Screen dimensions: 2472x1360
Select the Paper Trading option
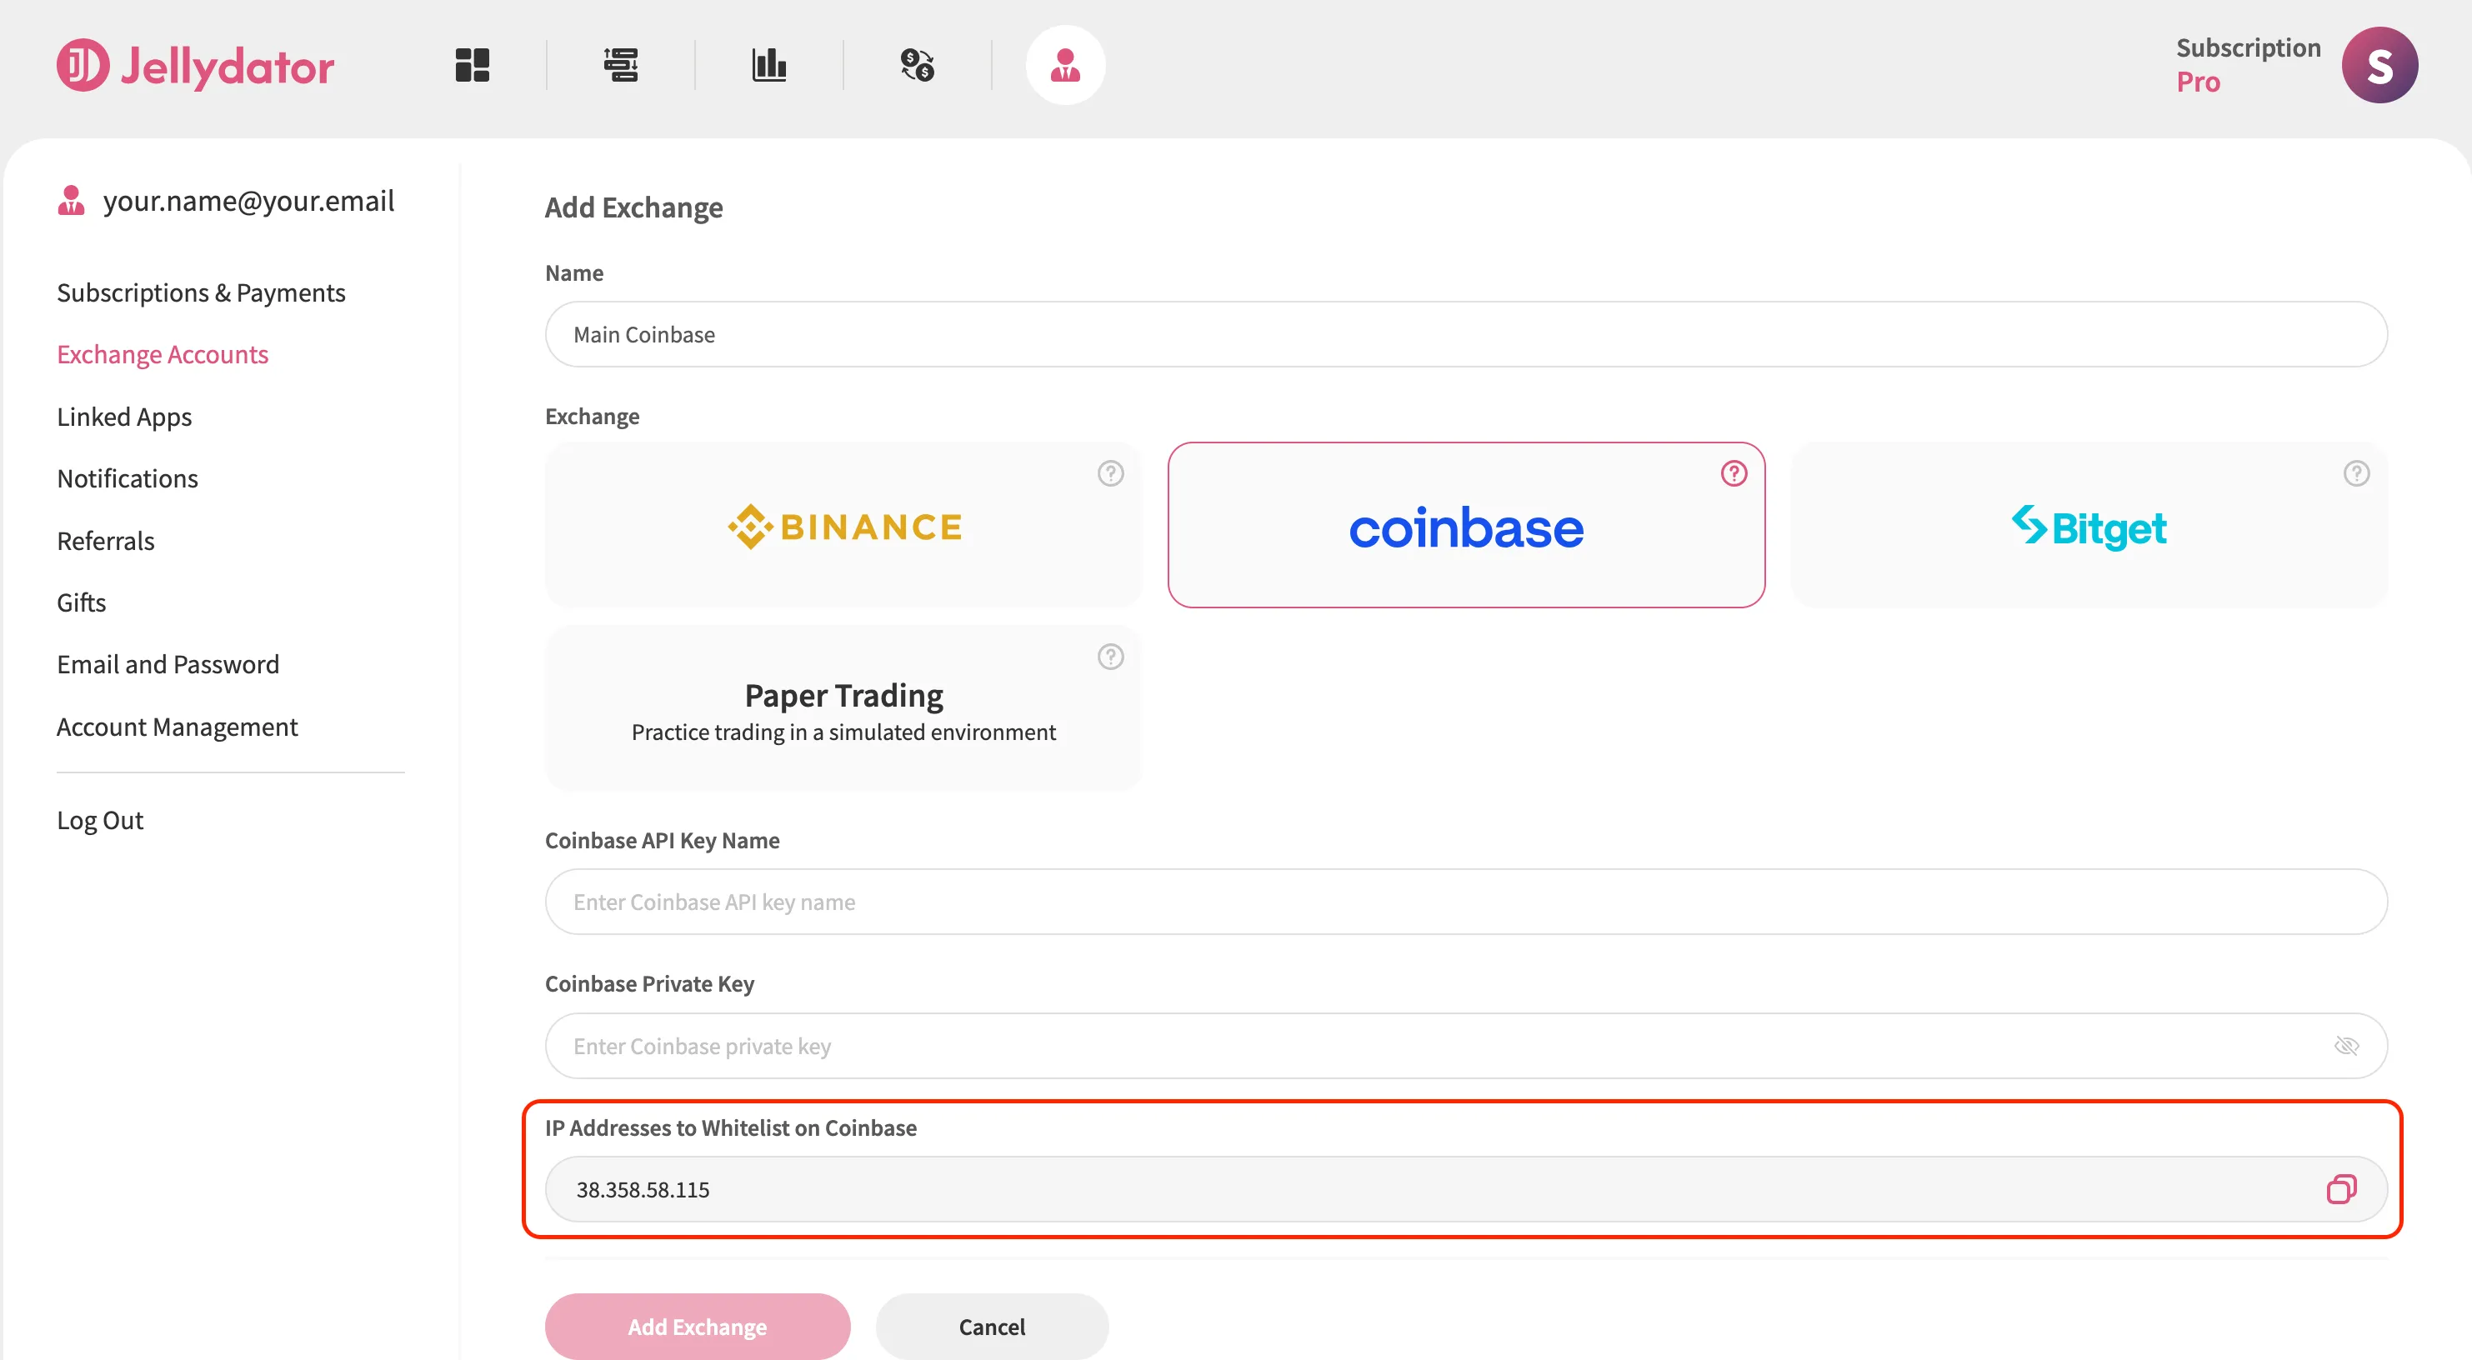843,708
